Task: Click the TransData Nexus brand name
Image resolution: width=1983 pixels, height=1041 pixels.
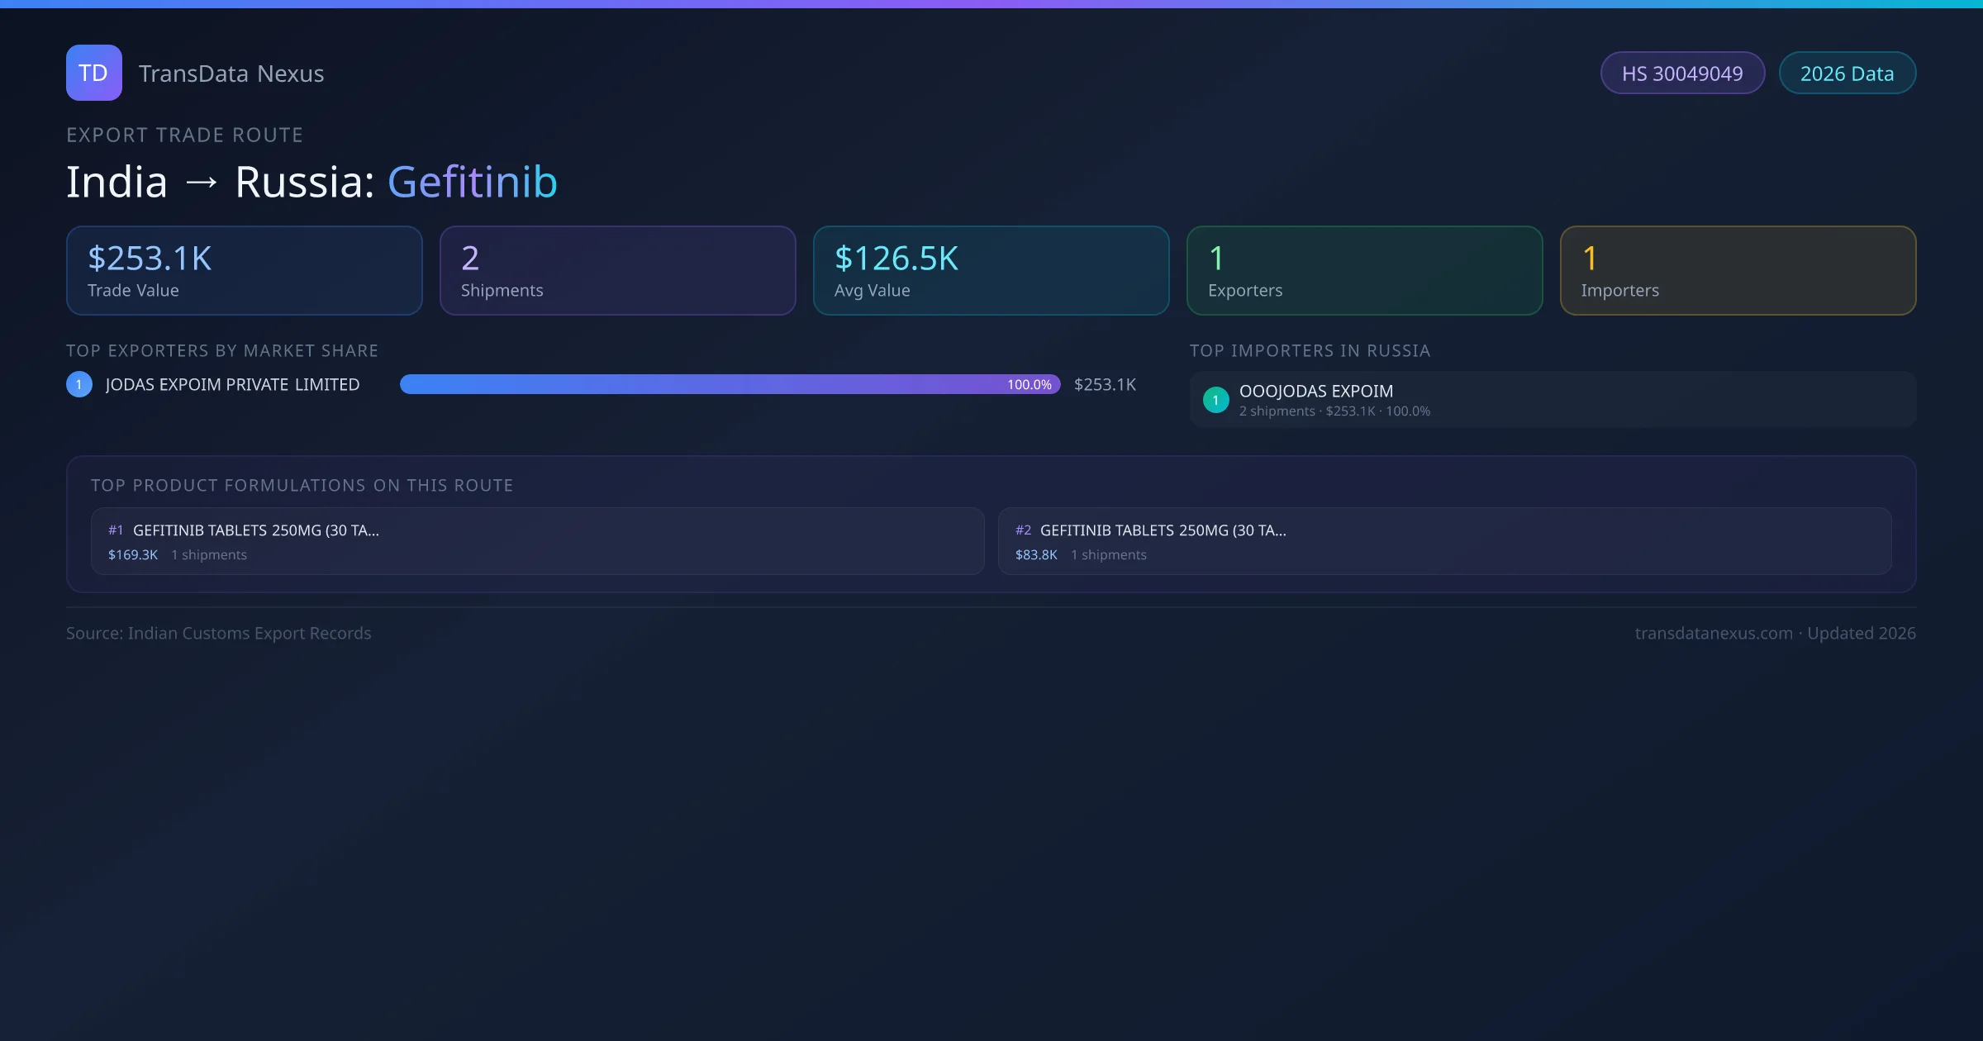Action: tap(231, 74)
